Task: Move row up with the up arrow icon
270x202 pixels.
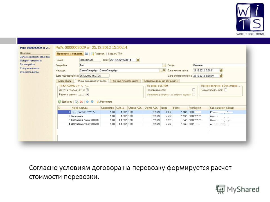Action: 87,102
